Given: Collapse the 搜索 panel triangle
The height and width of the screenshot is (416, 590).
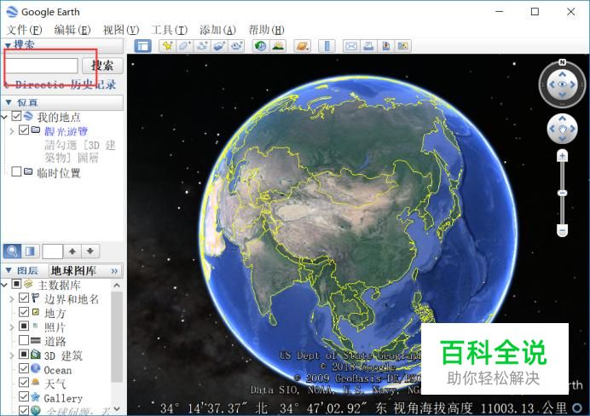Looking at the screenshot, I should click(8, 45).
